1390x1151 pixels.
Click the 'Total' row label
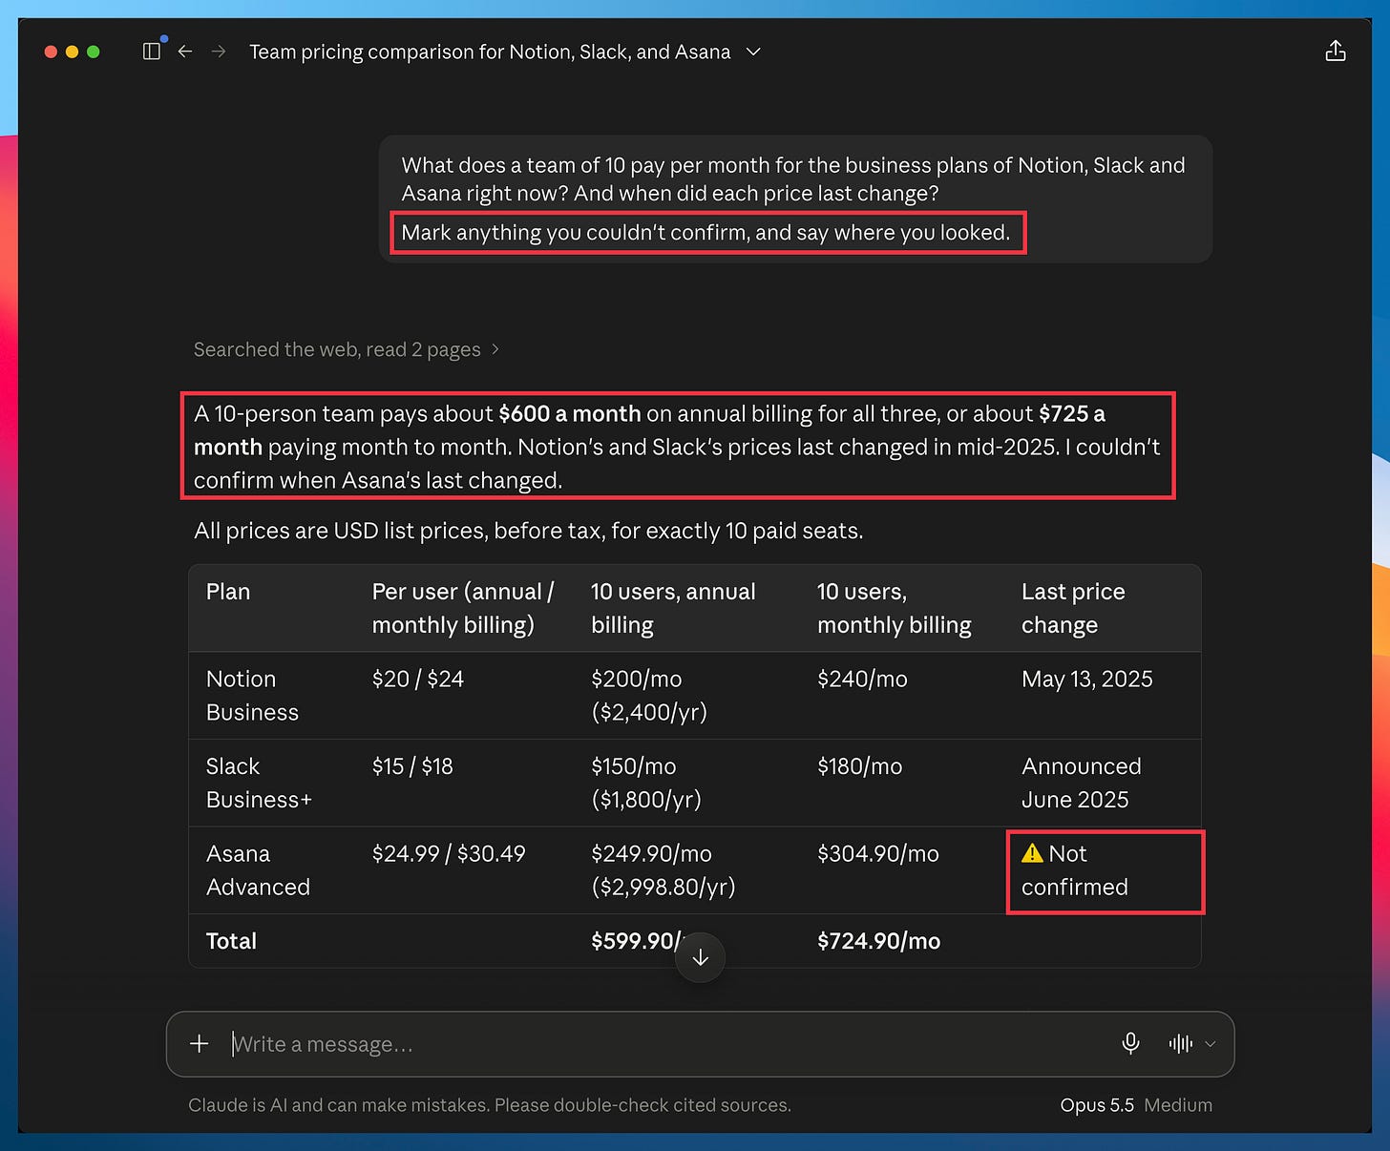pyautogui.click(x=231, y=941)
